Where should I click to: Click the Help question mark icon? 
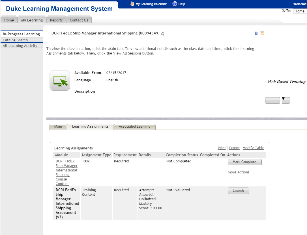coord(175,4)
